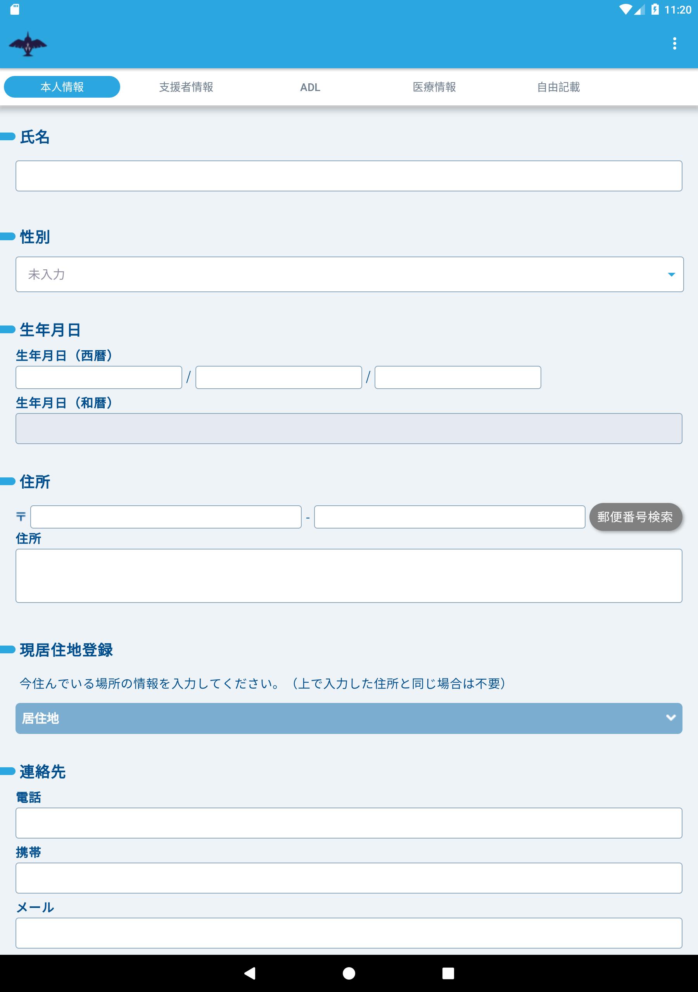Select the 本人情報 tab
Screen dimensions: 698x992
62,87
